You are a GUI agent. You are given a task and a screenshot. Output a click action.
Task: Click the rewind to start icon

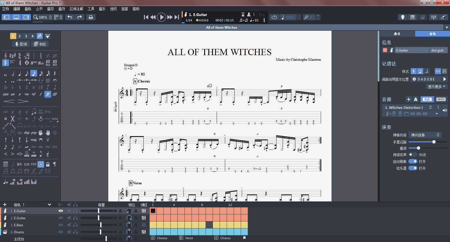coord(146,17)
